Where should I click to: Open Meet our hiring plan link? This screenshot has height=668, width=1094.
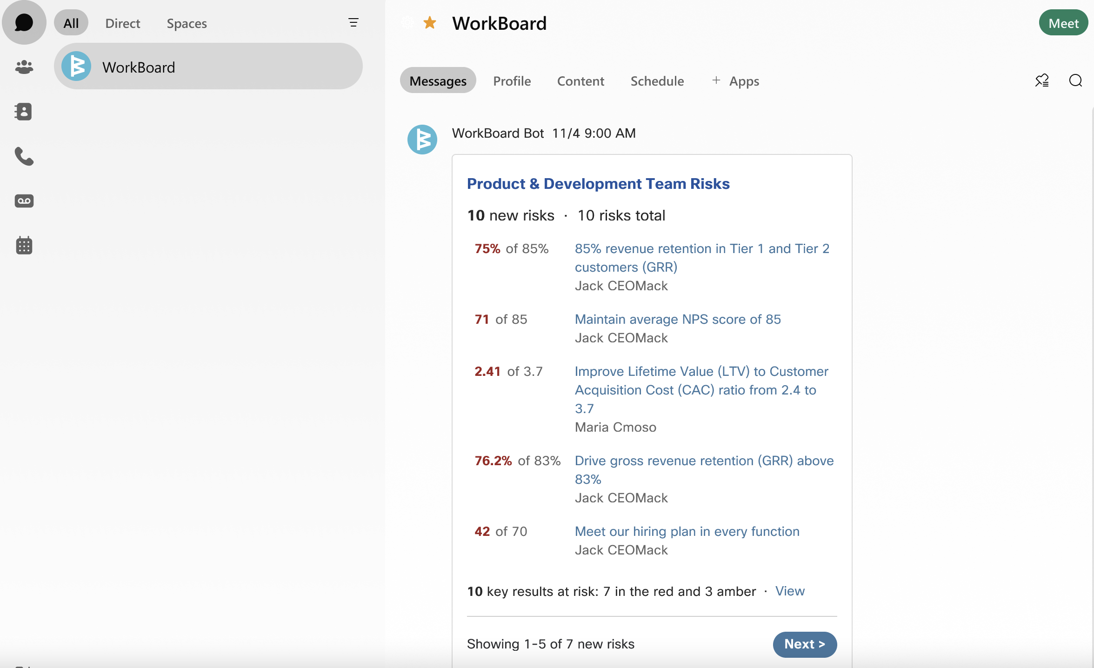[x=687, y=531]
